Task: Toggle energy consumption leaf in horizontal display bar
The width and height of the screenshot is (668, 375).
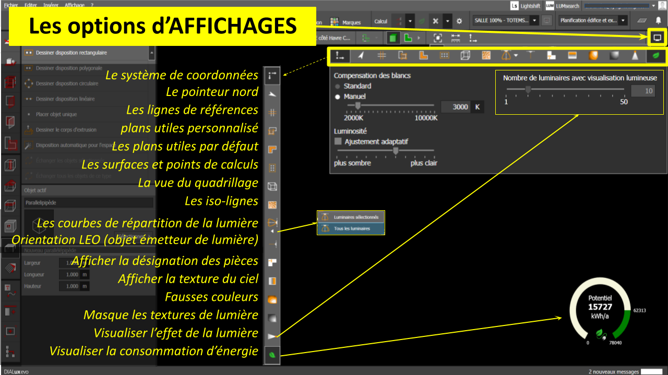Action: pos(655,56)
